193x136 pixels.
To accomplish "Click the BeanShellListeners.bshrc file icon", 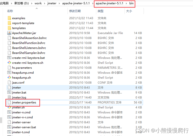I will click(x=9, y=48).
